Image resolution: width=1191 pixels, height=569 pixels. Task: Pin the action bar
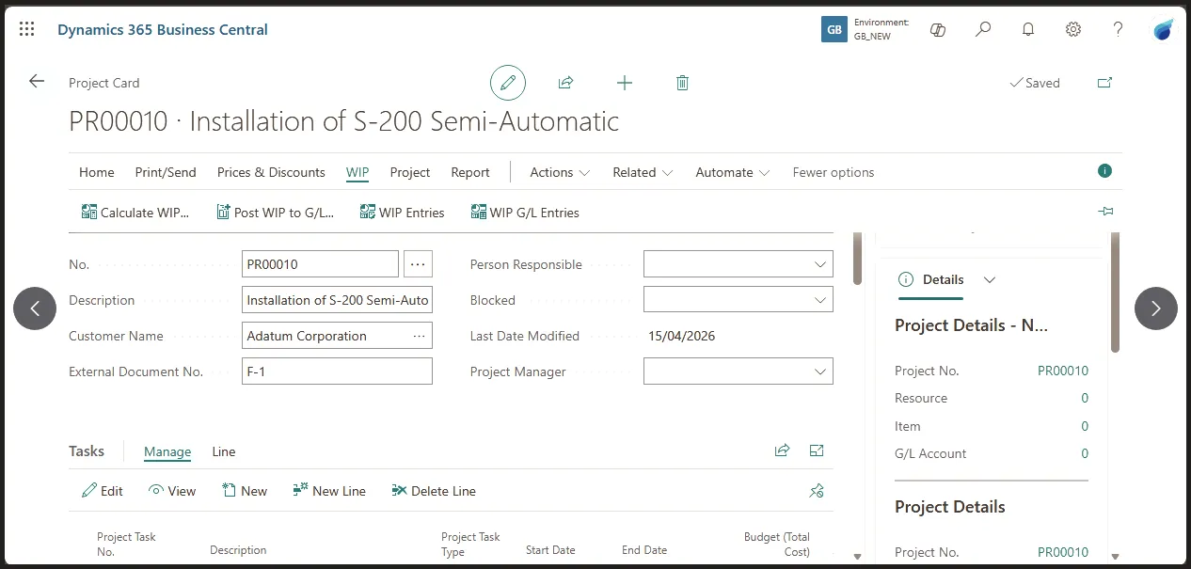click(x=1106, y=212)
